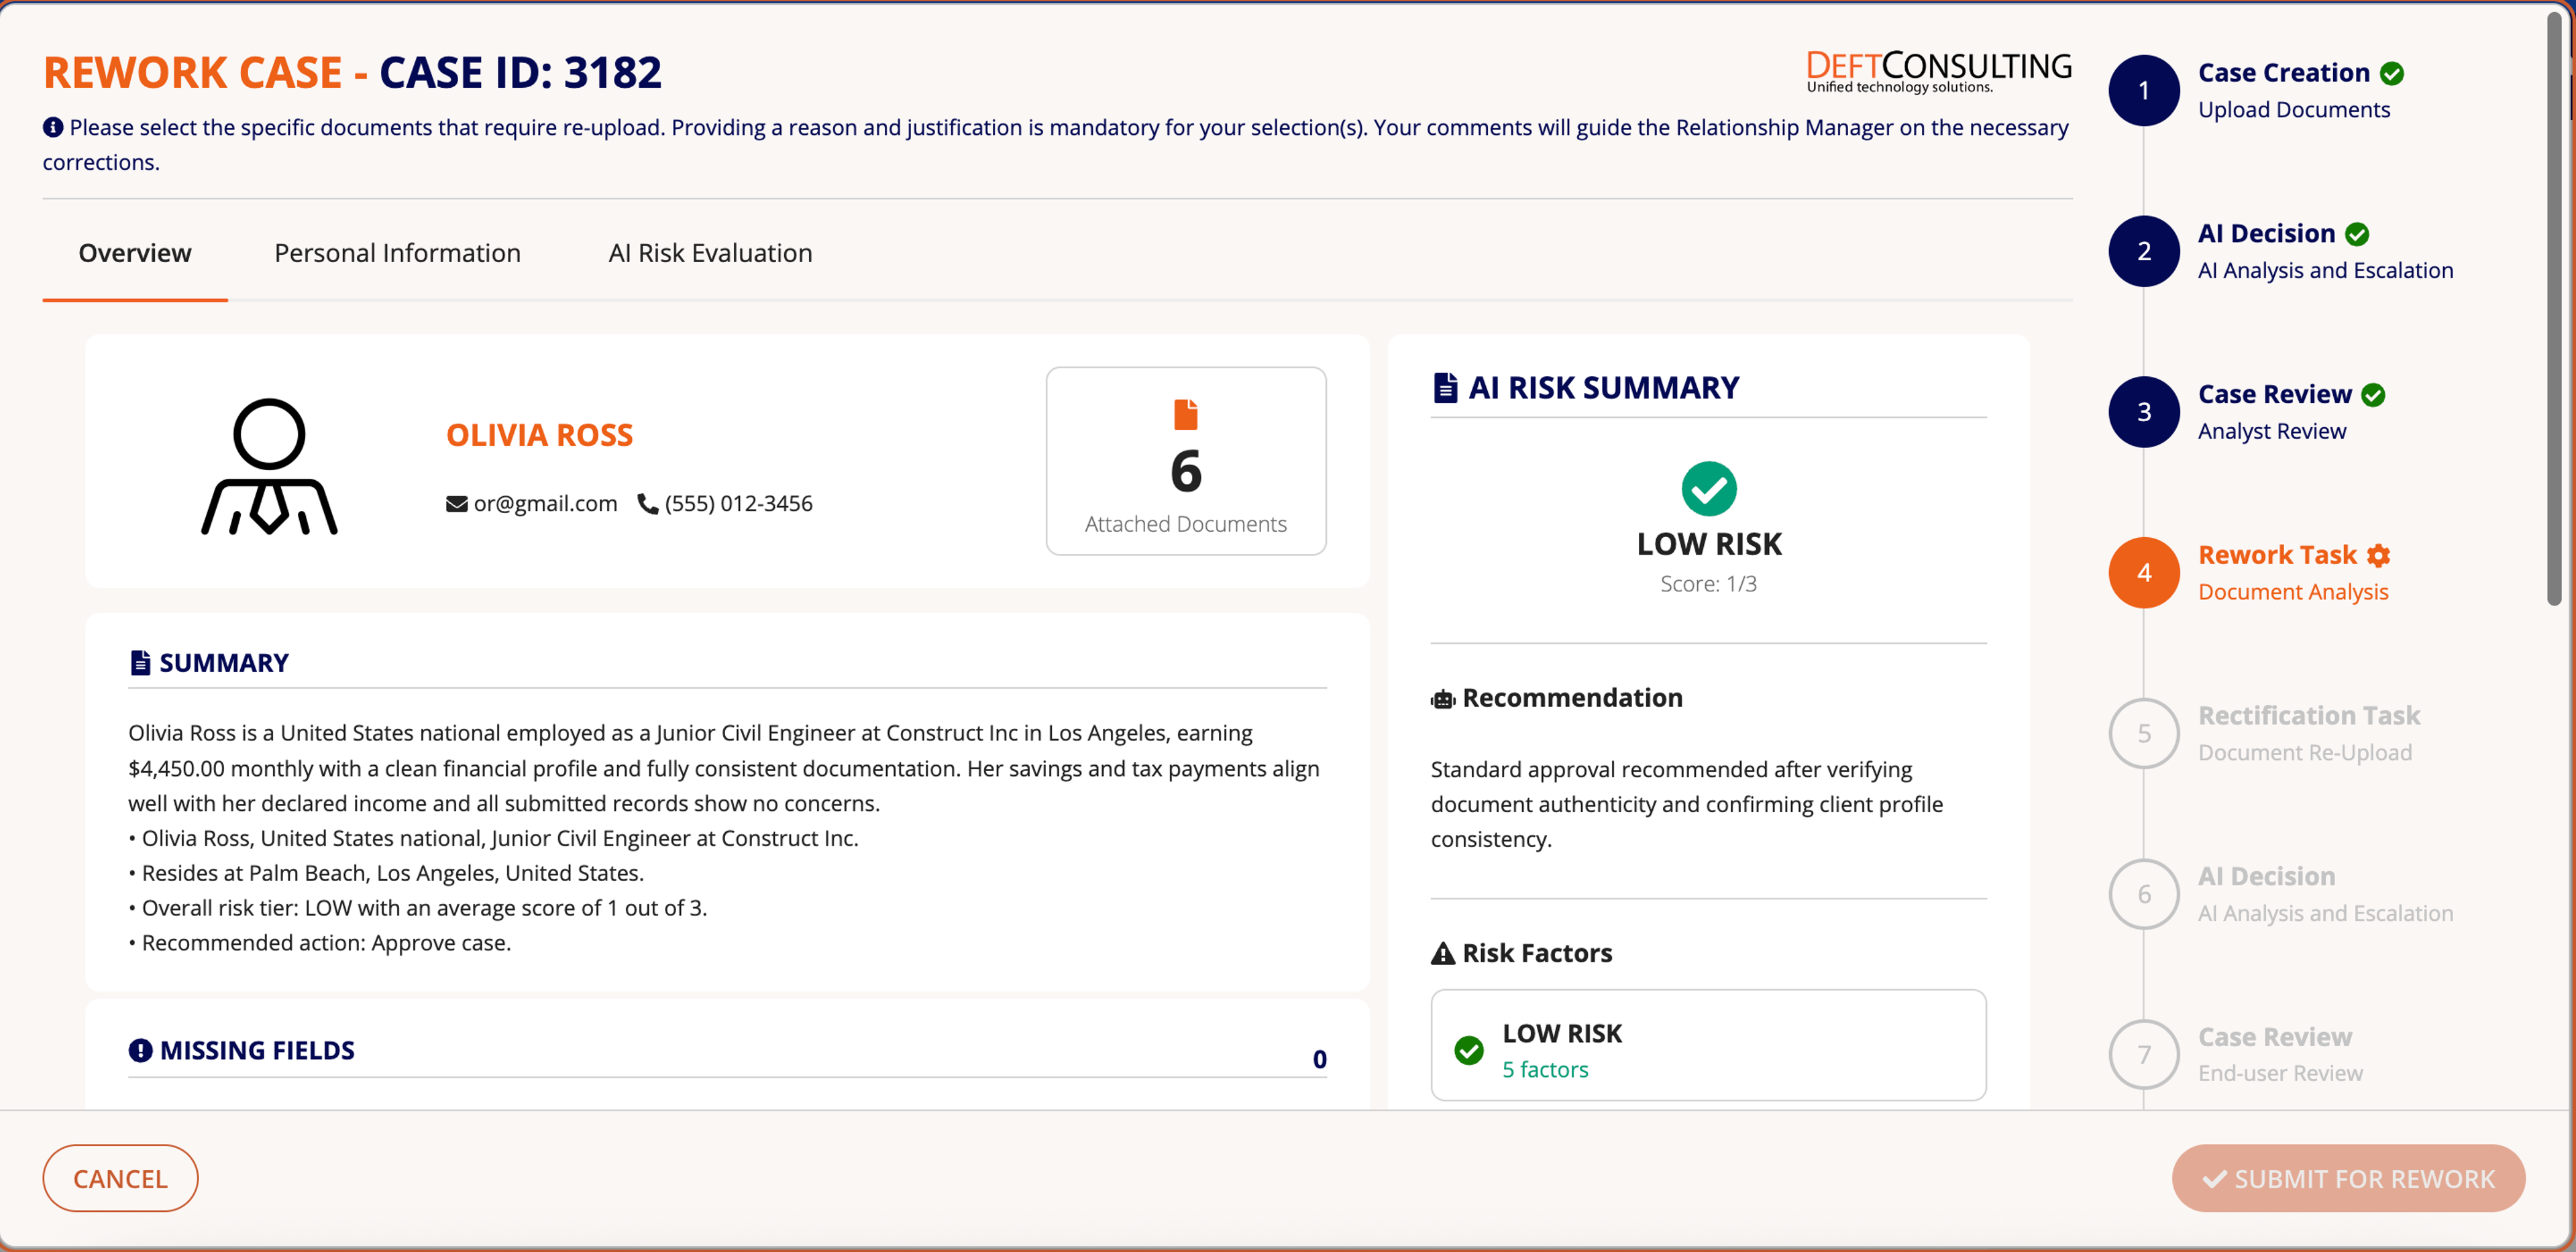Click the user avatar icon for Olivia Ross
Viewport: 2576px width, 1252px height.
click(x=269, y=467)
